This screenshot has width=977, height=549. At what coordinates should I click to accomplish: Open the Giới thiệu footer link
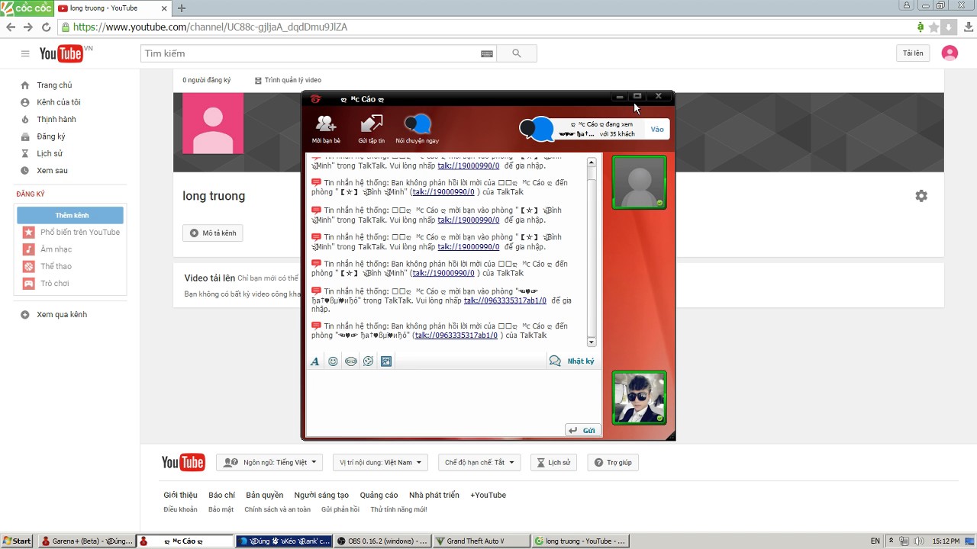click(x=180, y=495)
